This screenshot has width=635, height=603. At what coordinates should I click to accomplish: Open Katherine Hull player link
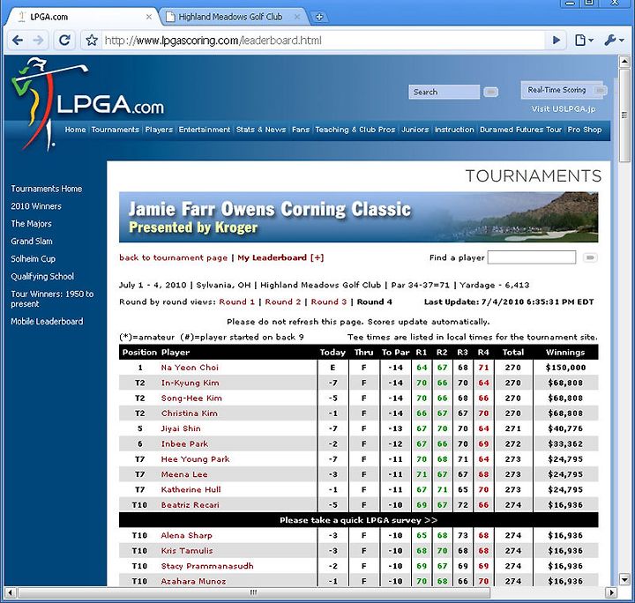(x=190, y=489)
